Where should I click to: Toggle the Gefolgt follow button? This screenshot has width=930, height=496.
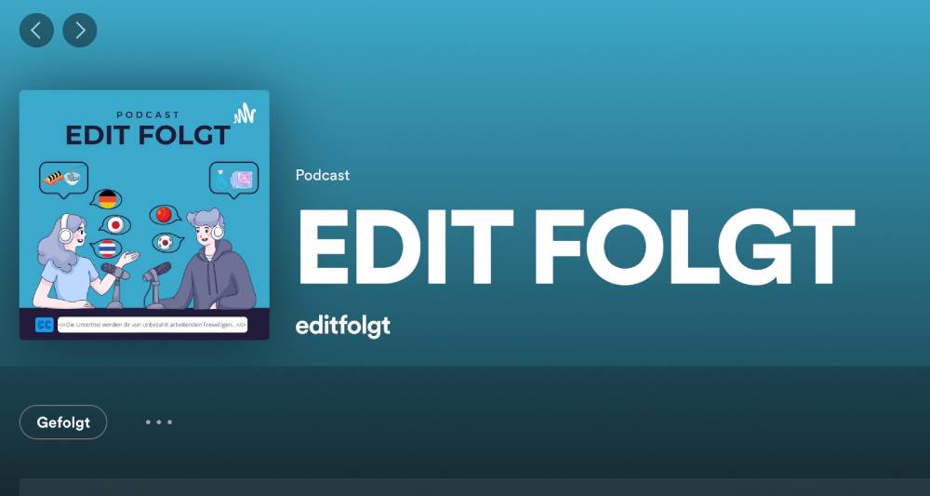[63, 422]
